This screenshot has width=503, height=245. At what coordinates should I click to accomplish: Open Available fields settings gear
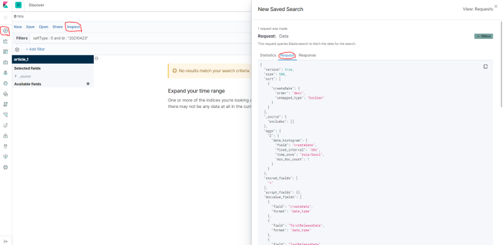pos(88,84)
